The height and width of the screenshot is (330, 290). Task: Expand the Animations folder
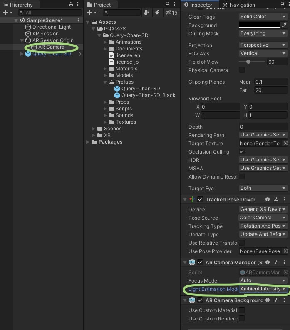[105, 42]
